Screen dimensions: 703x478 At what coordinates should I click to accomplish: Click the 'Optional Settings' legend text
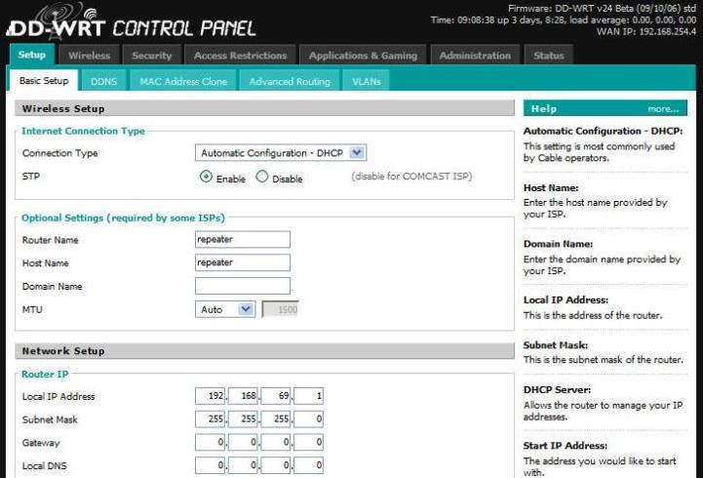coord(123,218)
